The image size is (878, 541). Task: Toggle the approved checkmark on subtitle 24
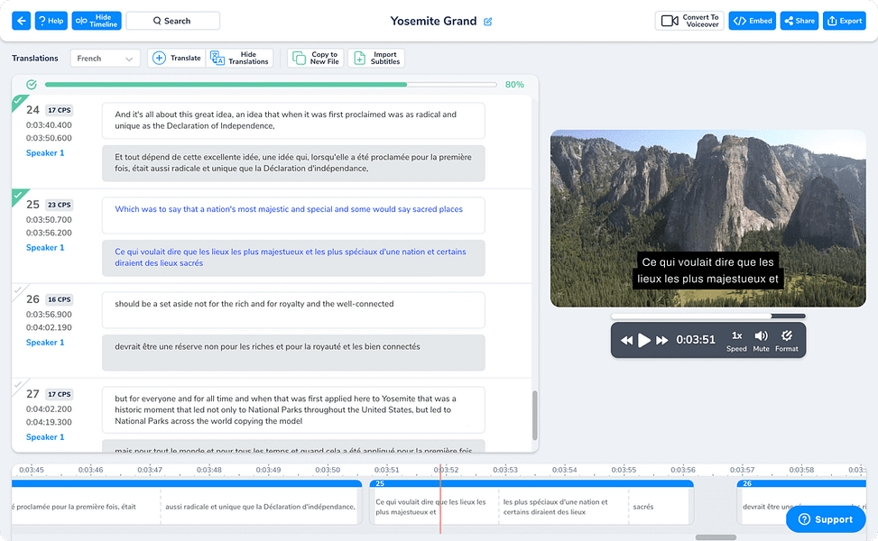18,101
